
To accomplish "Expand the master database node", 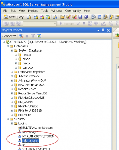I will tap(16, 55).
